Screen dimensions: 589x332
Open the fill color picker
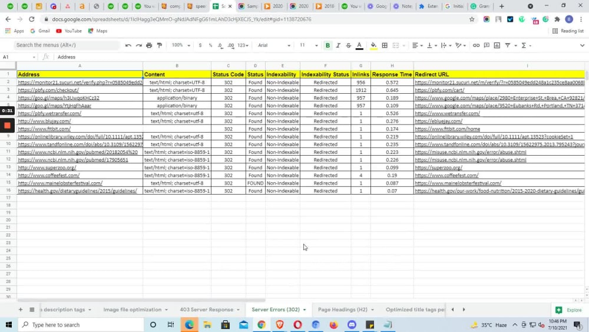tap(373, 45)
